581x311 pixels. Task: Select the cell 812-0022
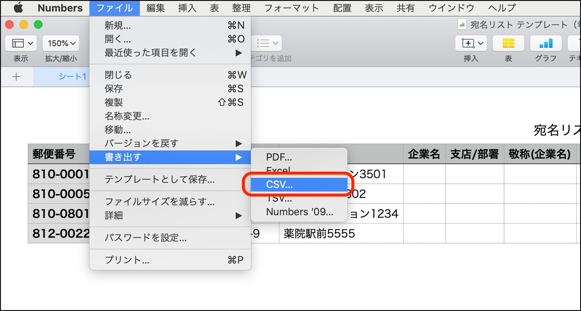pyautogui.click(x=59, y=233)
